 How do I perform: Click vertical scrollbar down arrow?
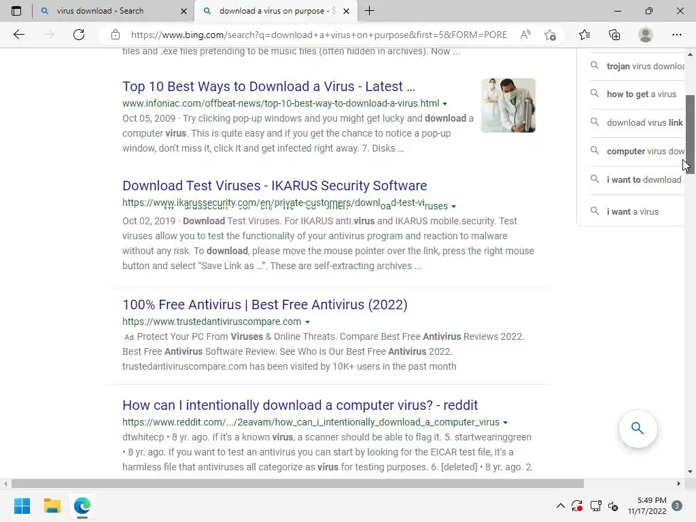tap(690, 472)
